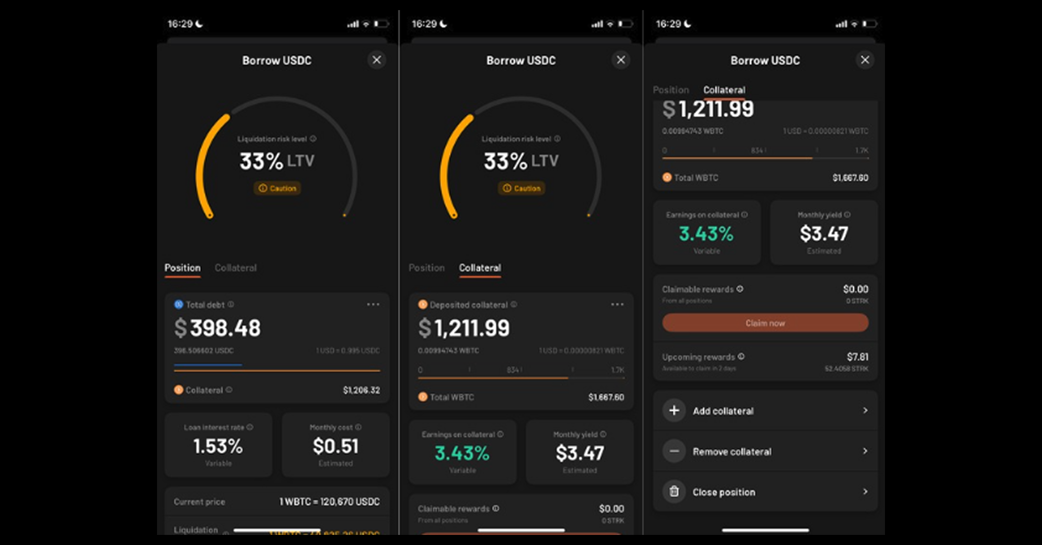
Task: Show Claimable rewards info, middle screen
Action: (496, 508)
